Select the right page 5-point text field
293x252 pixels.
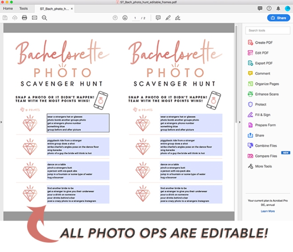point(191,123)
